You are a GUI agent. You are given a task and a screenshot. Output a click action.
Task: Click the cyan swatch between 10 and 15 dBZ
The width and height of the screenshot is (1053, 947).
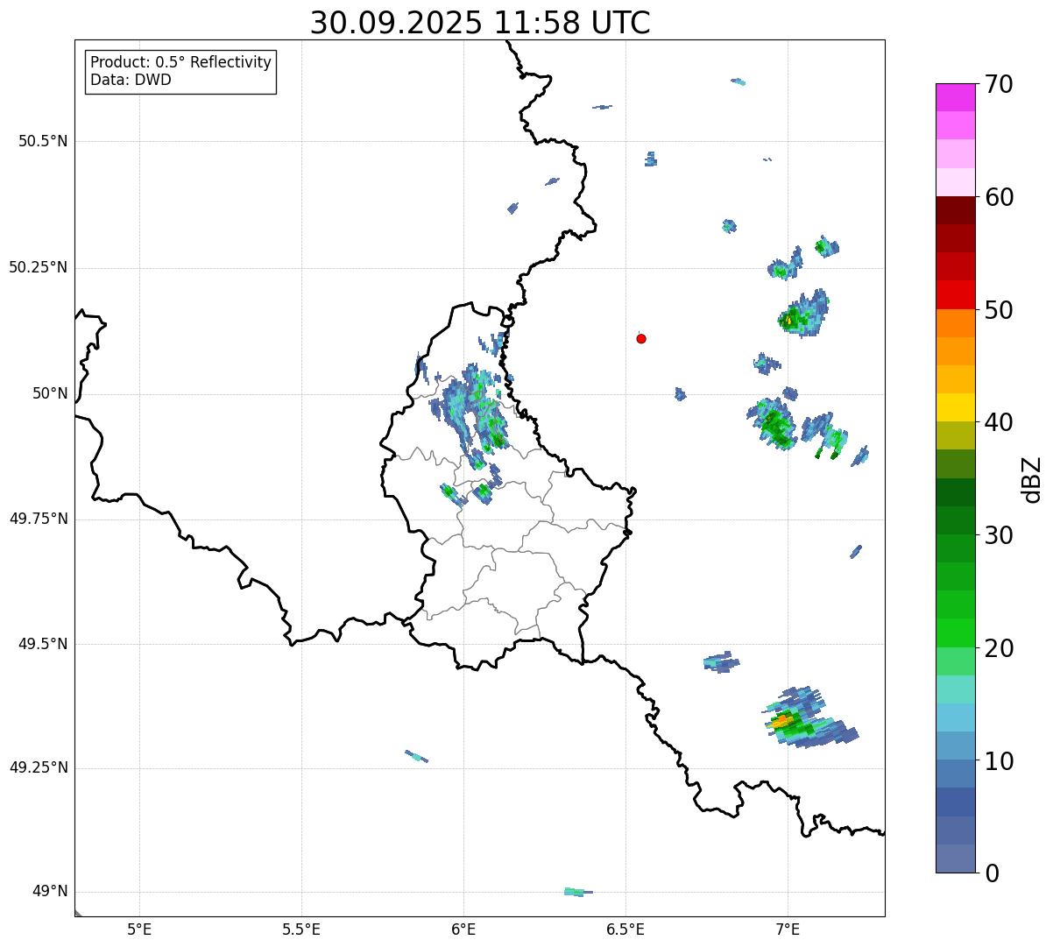coord(955,717)
